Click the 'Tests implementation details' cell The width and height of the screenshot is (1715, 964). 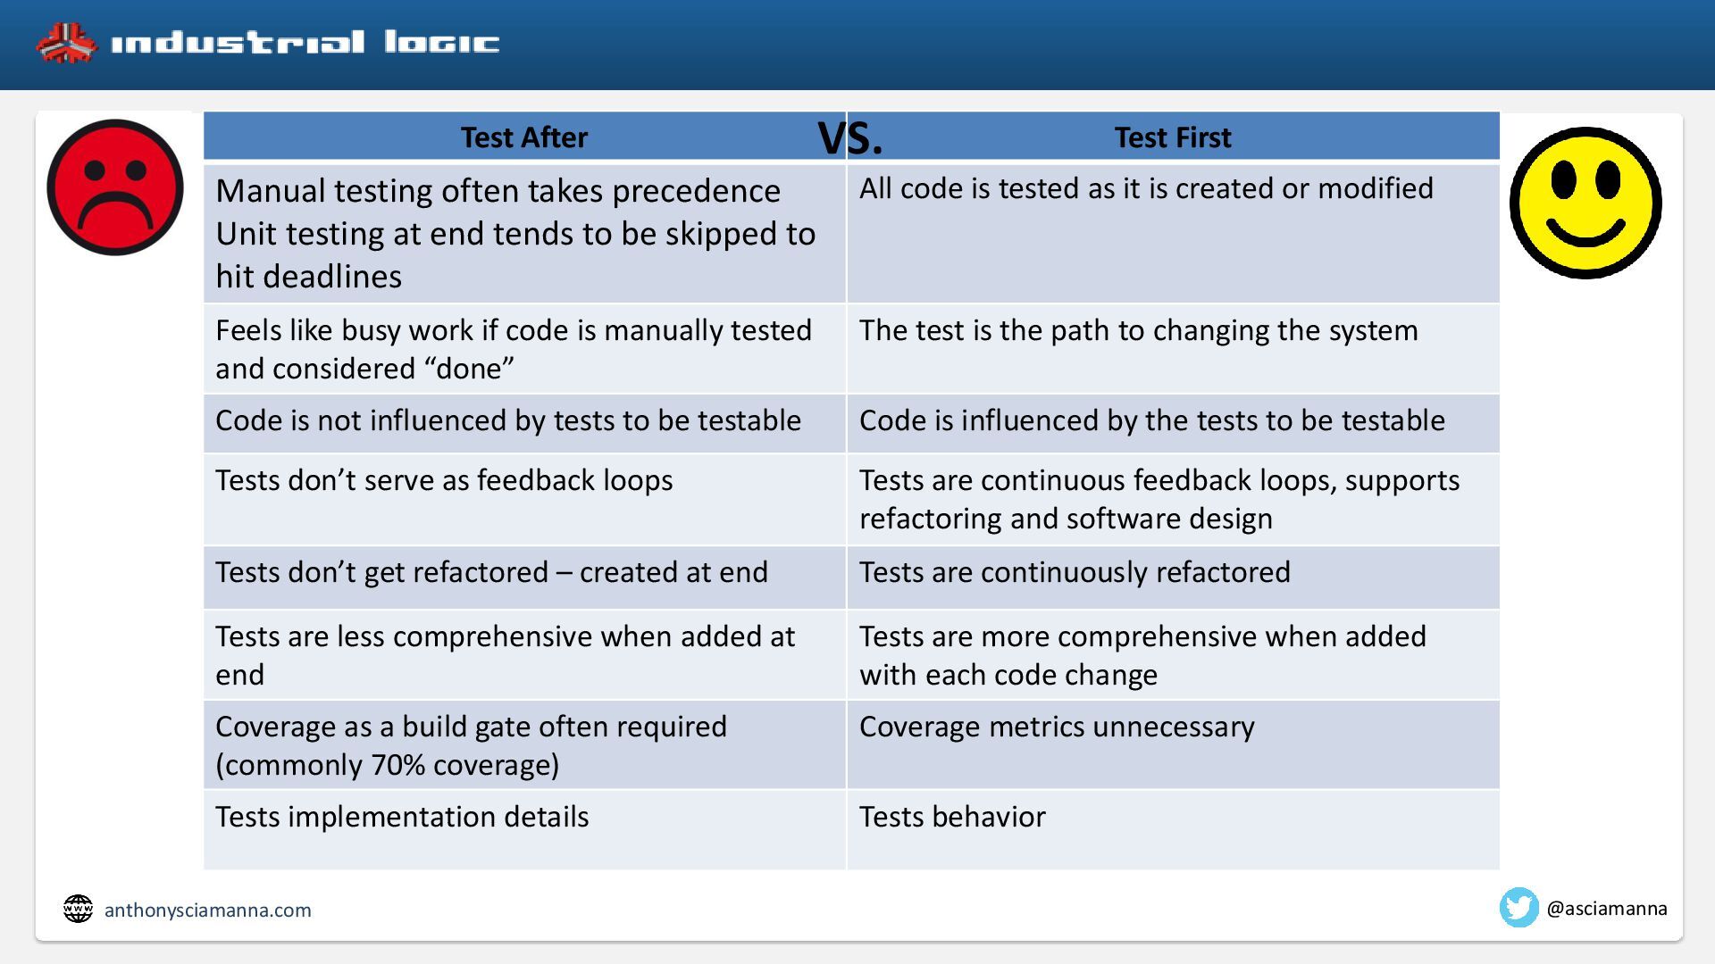point(524,829)
